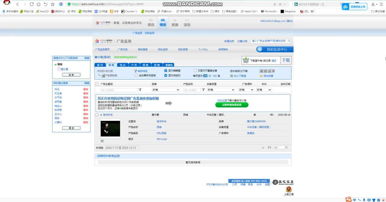This screenshot has height=202, width=386.
Task: Click the Ziyuan (资源) nav icon
Action: point(175,23)
